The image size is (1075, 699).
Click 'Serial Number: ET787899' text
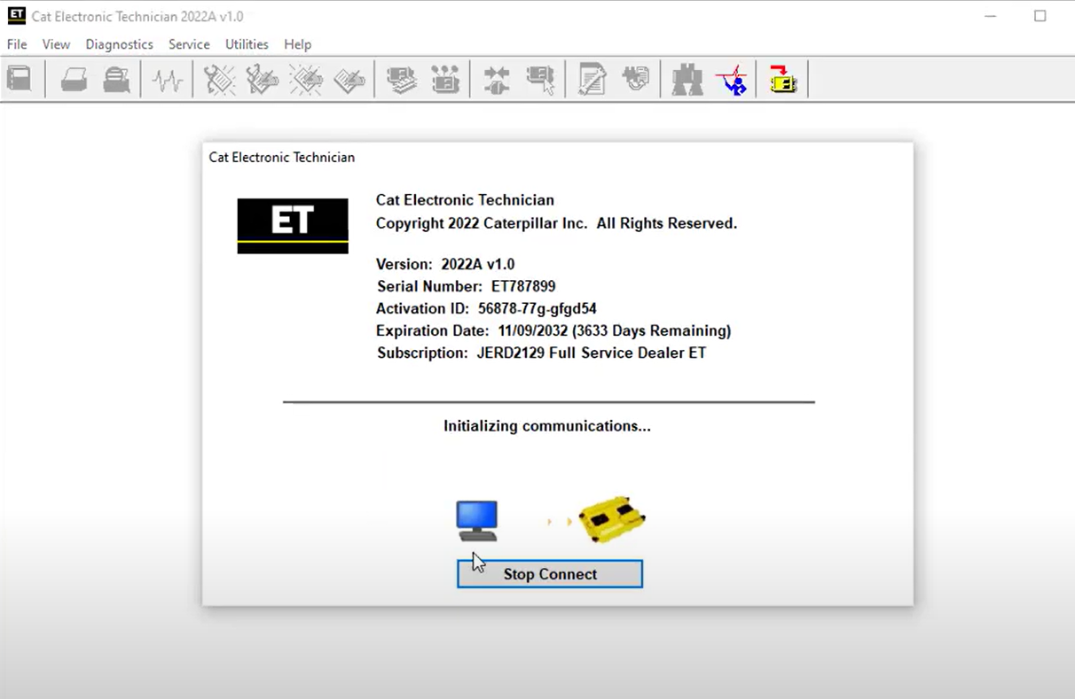(467, 286)
